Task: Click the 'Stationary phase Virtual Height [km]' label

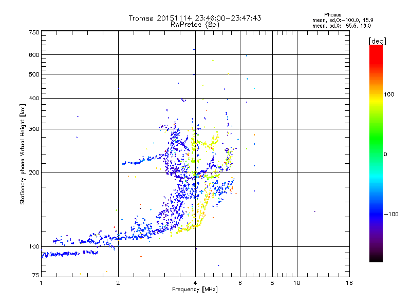Action: point(22,154)
